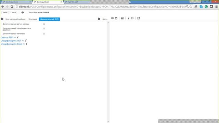Screen dimensions: 219x123
Task: Click the italic info icon in the right toolbar
Action: (129, 18)
